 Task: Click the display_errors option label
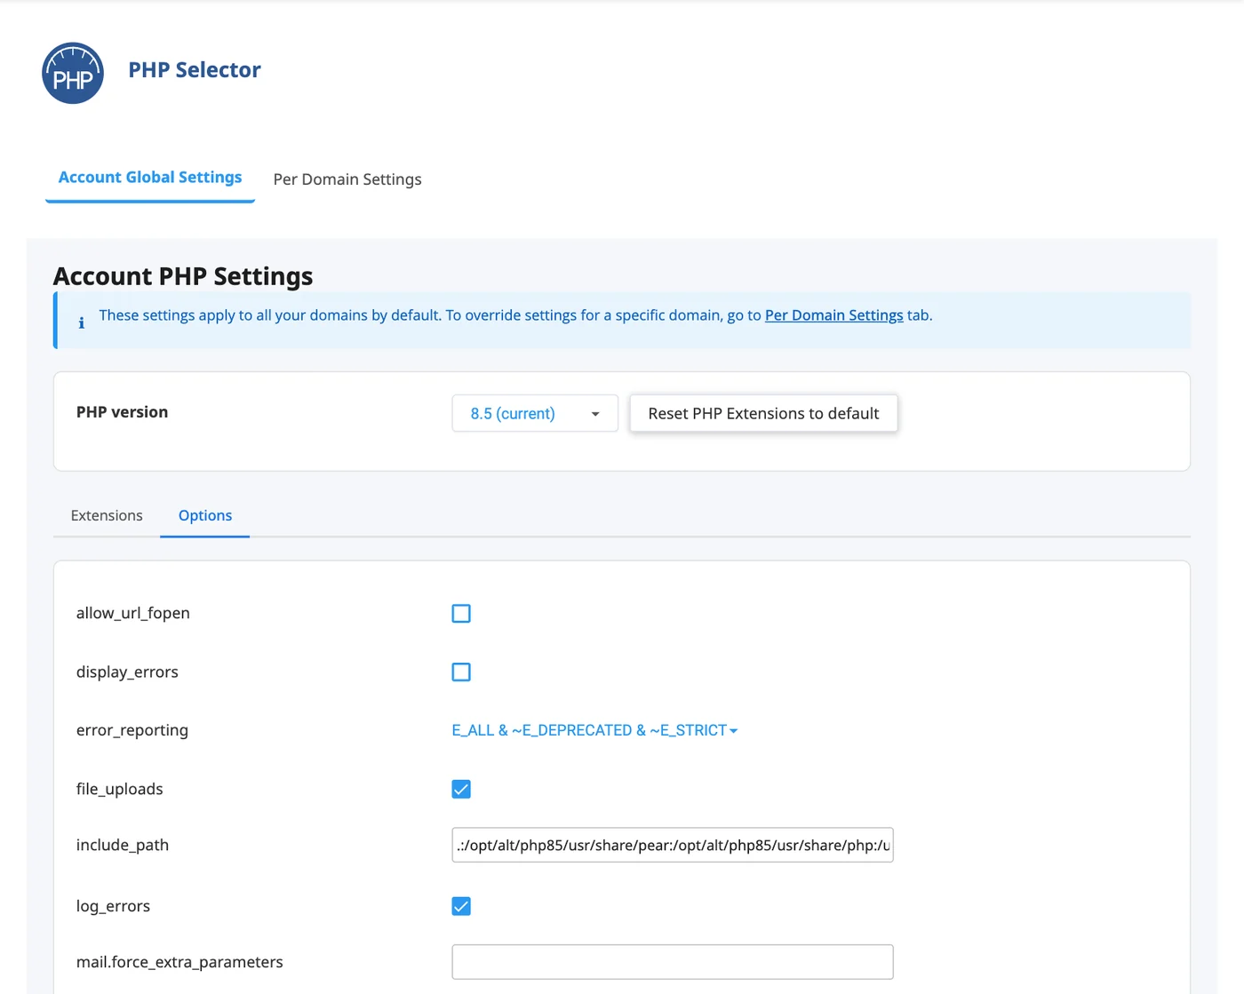click(127, 672)
